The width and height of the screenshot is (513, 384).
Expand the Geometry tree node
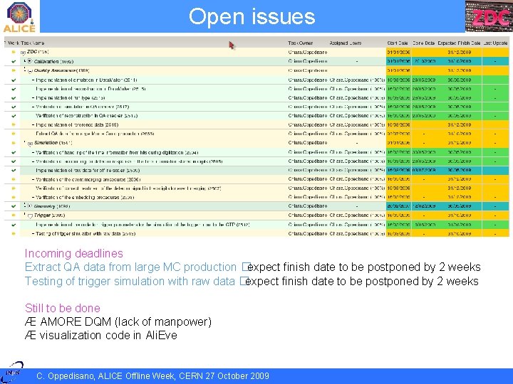30,206
